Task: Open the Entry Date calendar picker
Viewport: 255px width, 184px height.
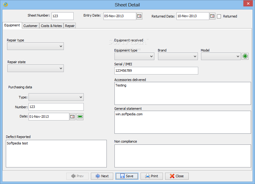Action: [139, 16]
